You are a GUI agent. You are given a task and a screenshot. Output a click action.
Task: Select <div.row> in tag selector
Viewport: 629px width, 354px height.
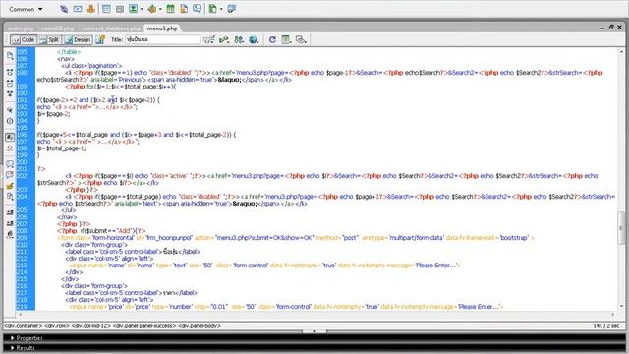pyautogui.click(x=57, y=325)
